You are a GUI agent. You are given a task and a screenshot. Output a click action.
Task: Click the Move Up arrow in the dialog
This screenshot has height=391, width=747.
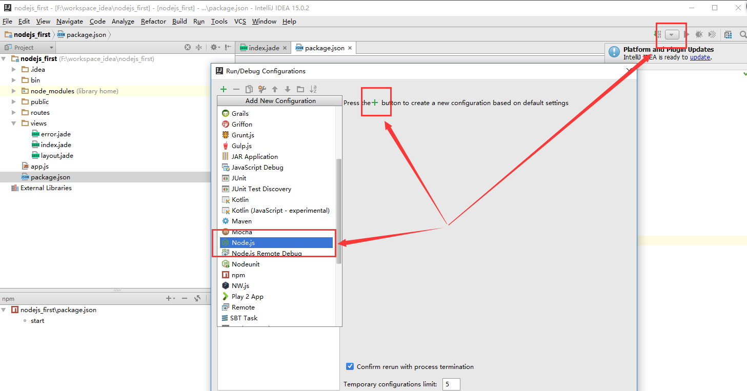click(x=275, y=89)
